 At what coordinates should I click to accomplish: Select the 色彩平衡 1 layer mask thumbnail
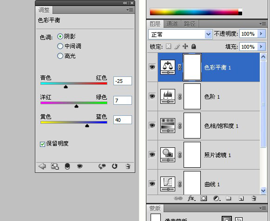click(192, 67)
